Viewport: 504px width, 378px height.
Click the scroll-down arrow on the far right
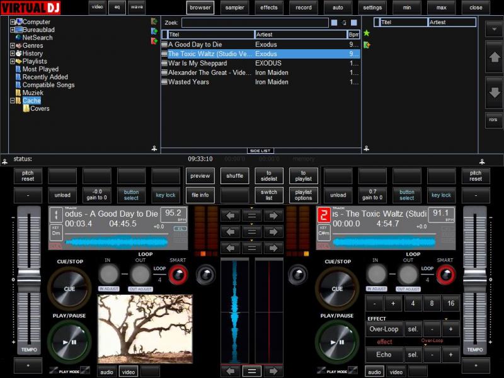click(x=495, y=93)
